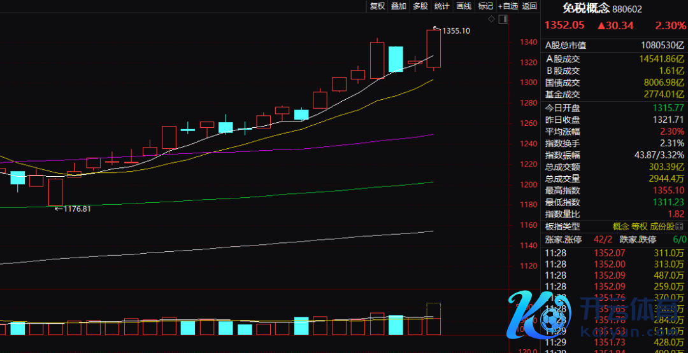Click the 免税概念 index title

click(x=585, y=8)
